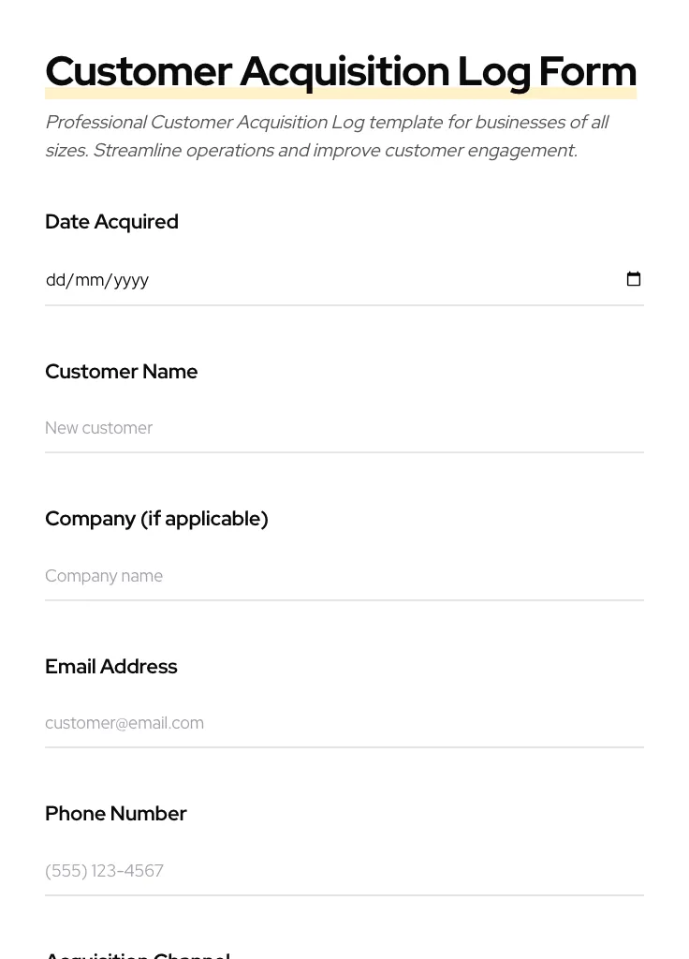Open the date picker calendar icon
The width and height of the screenshot is (689, 959).
[x=634, y=278]
